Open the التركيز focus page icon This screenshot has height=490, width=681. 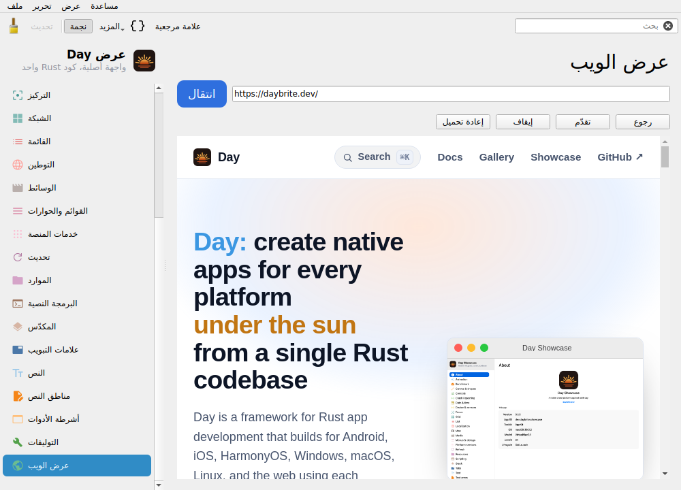click(18, 95)
